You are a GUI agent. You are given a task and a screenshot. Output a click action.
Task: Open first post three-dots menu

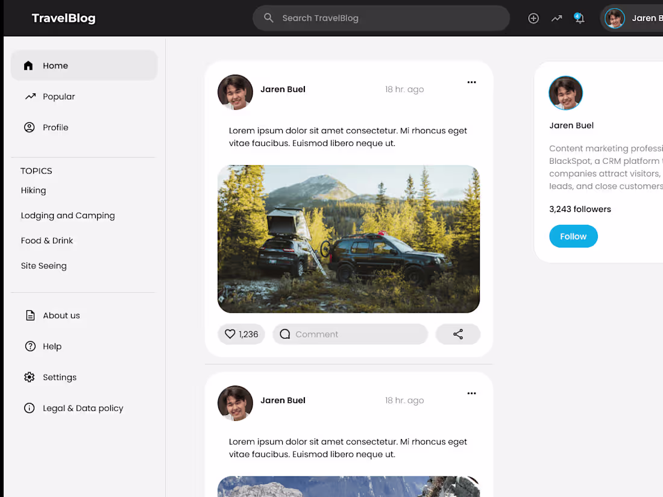point(471,82)
